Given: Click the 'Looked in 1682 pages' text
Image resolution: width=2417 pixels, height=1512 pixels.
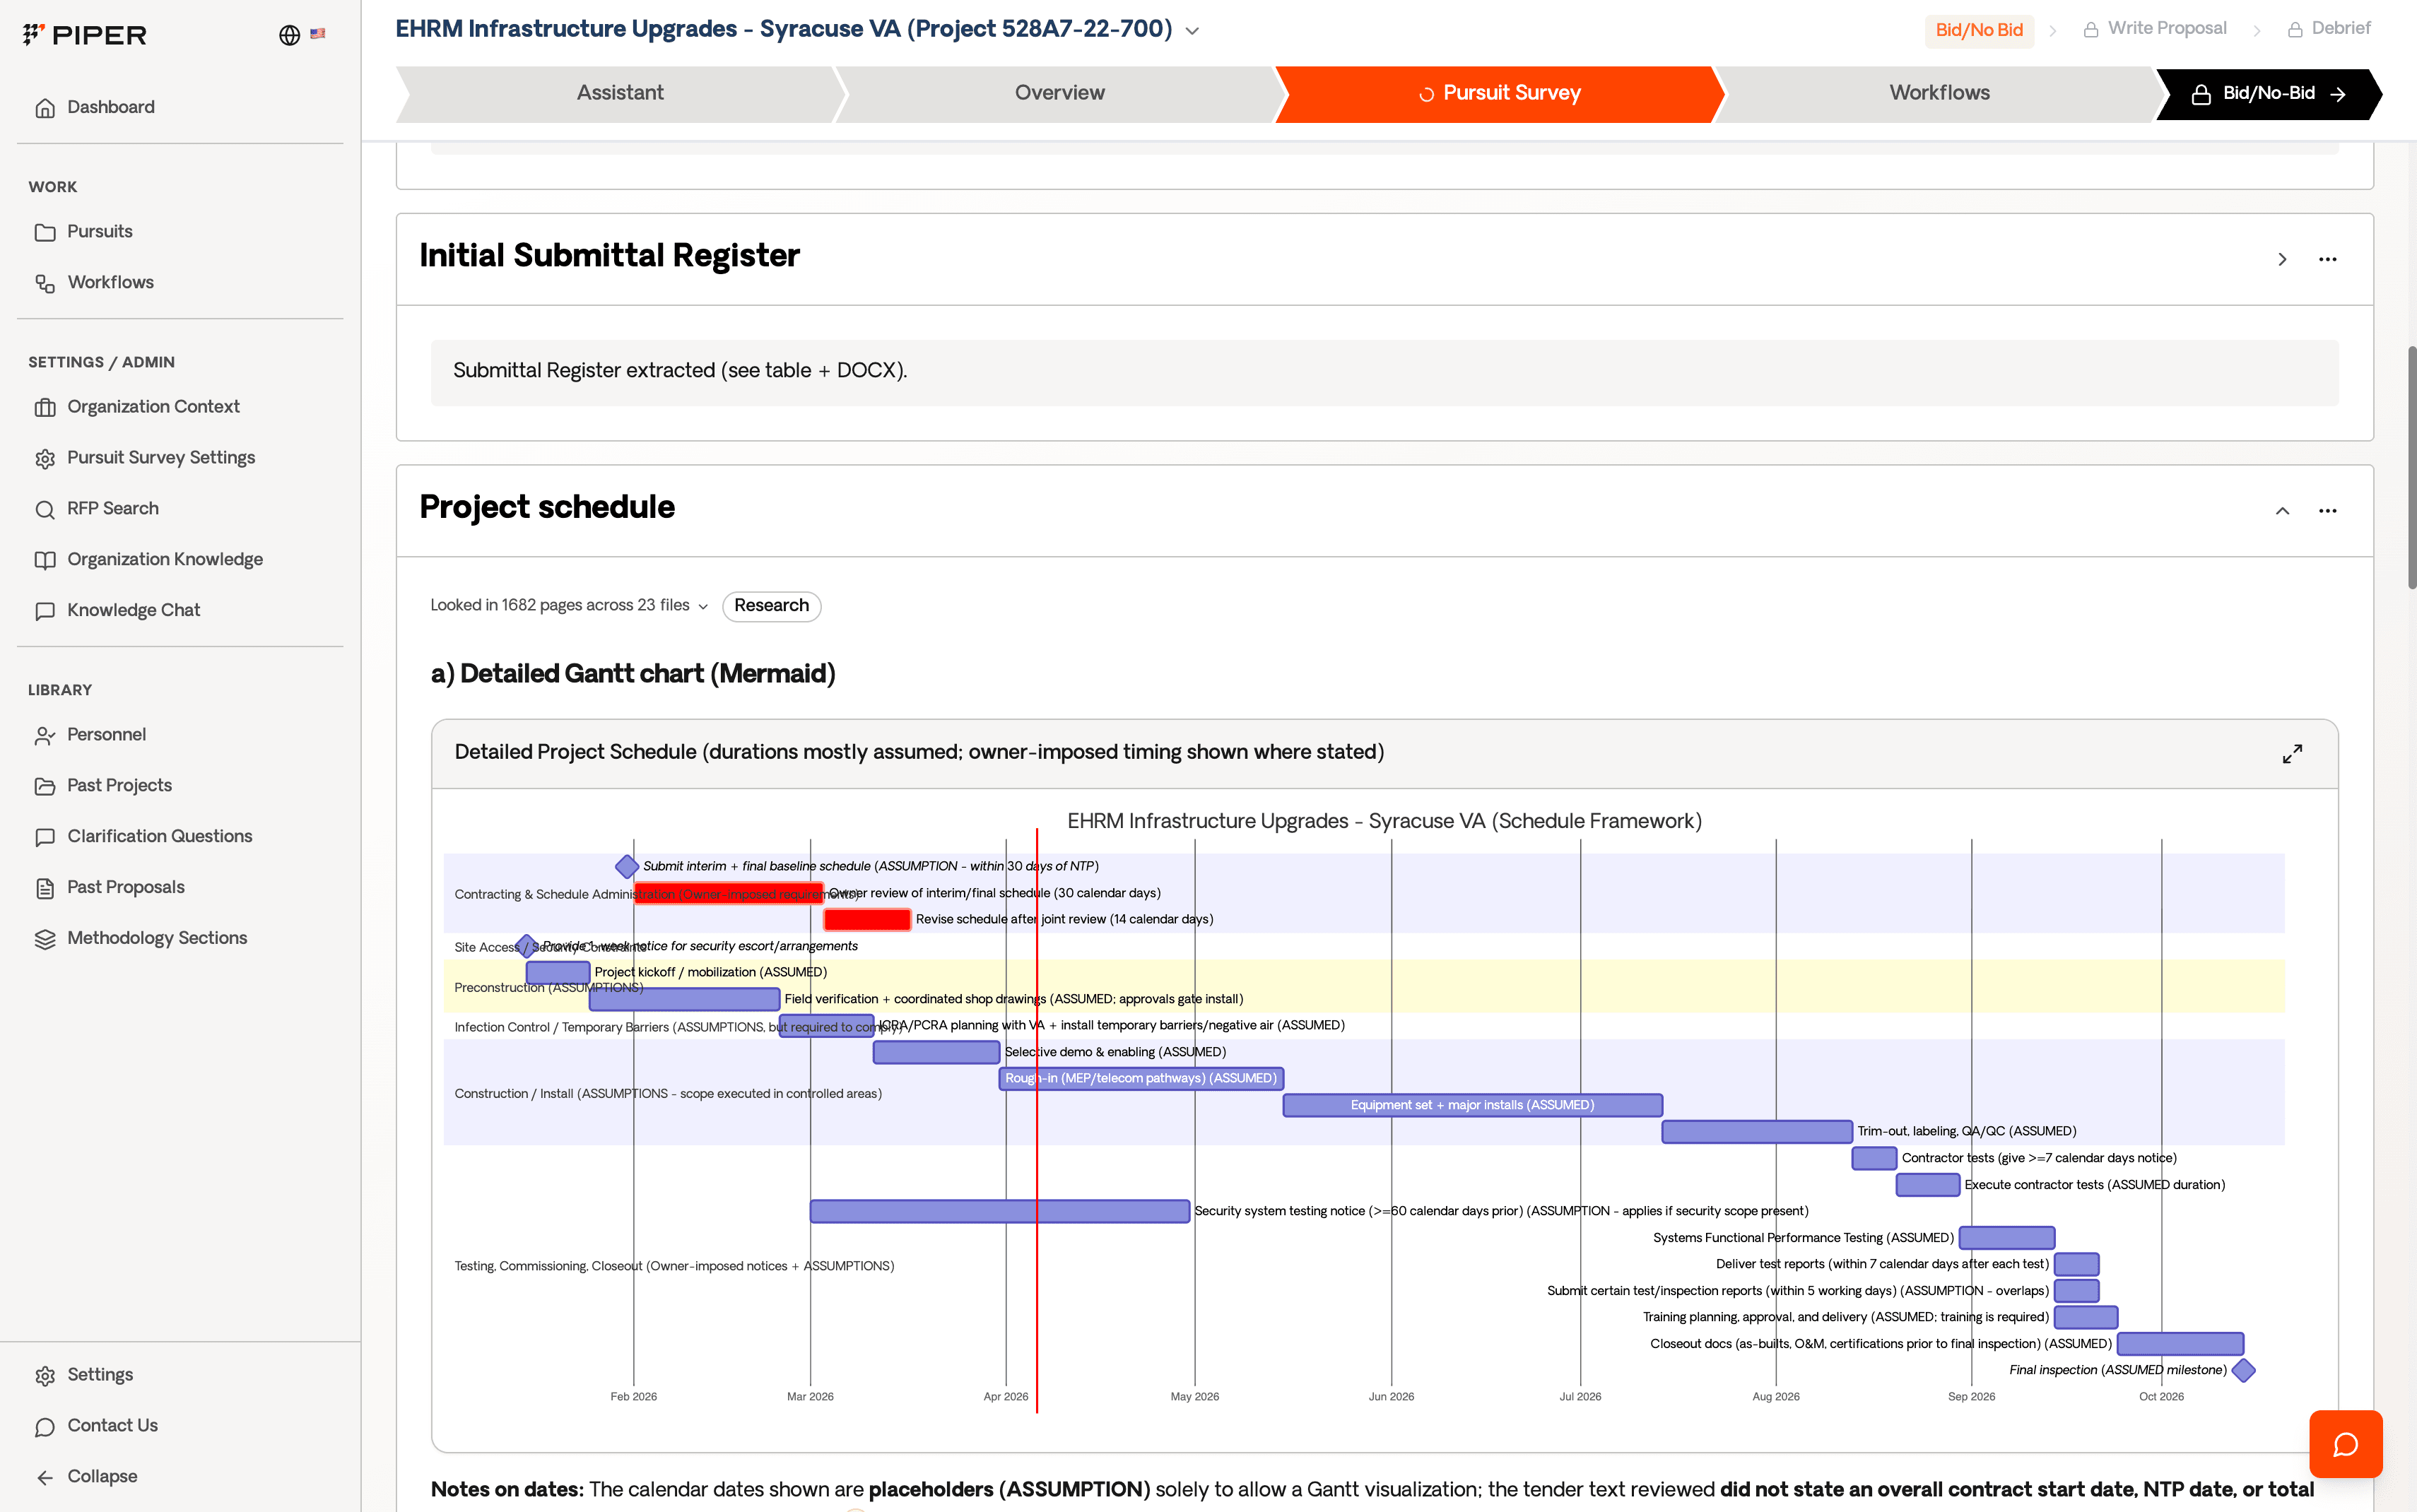Looking at the screenshot, I should pyautogui.click(x=560, y=606).
